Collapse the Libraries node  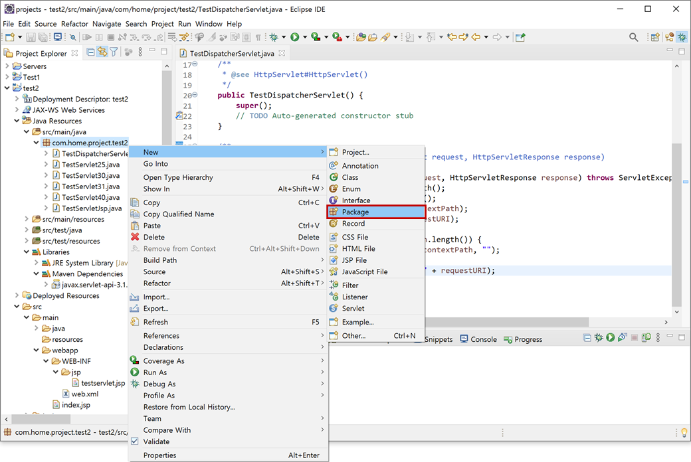pos(27,252)
